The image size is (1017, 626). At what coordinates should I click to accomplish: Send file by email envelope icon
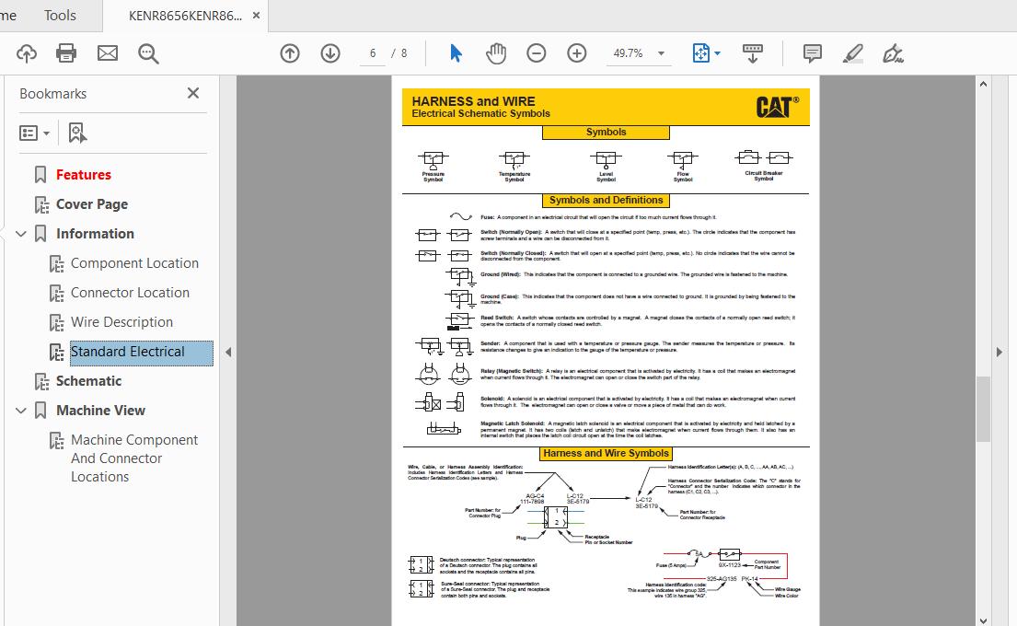[108, 53]
